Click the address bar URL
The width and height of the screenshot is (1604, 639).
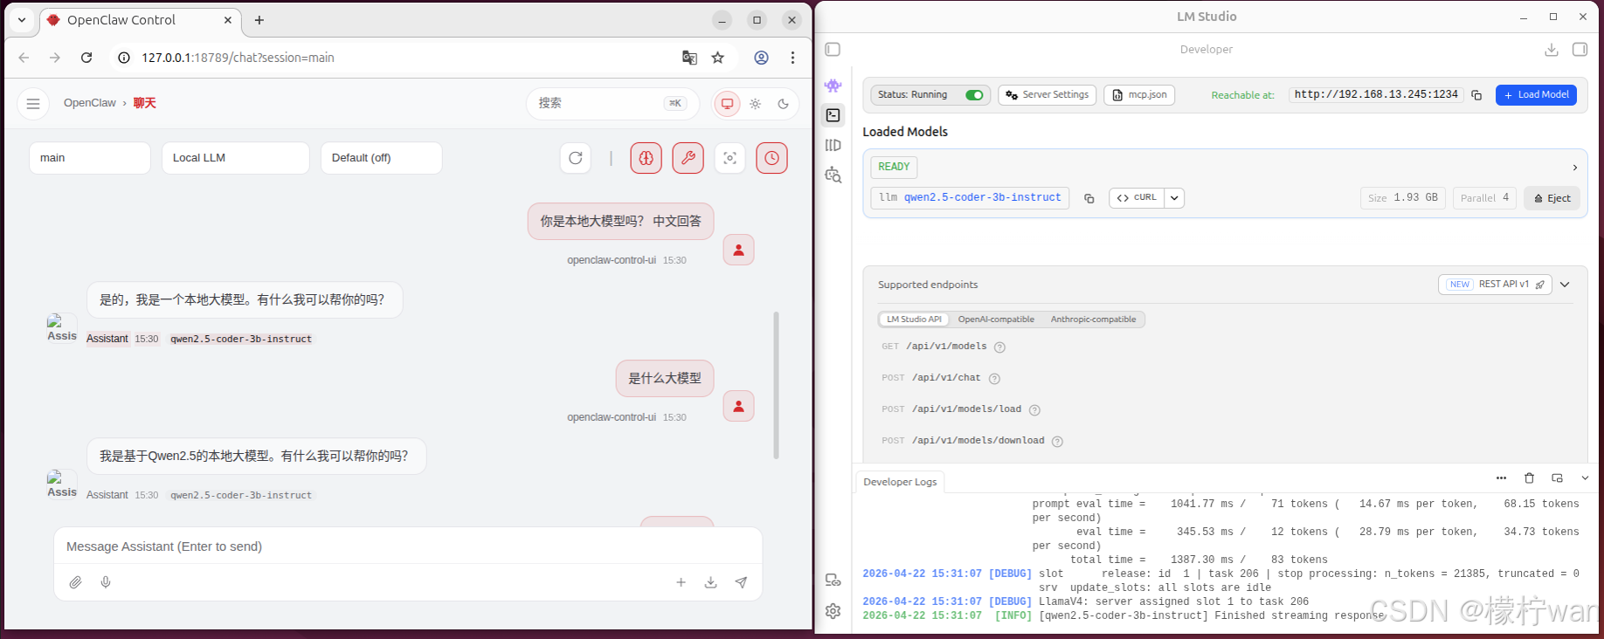pyautogui.click(x=238, y=58)
